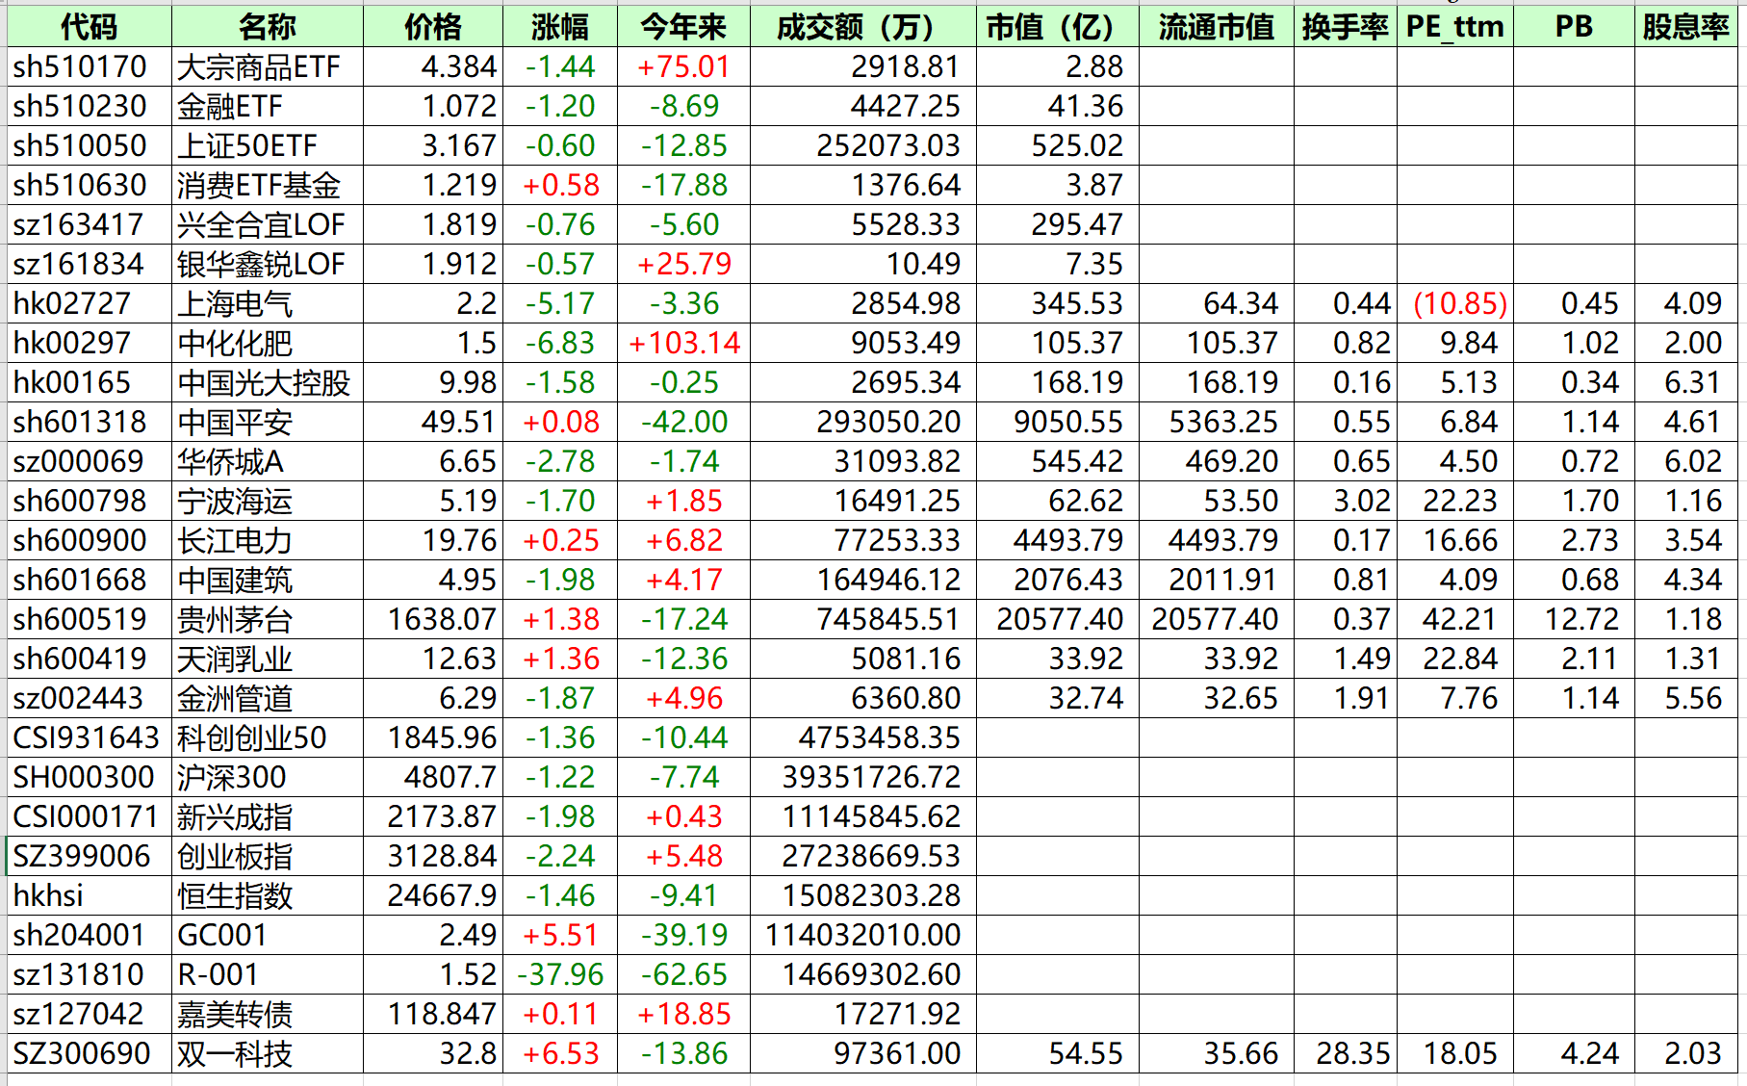Click the name cell GC001
Screen dimensions: 1747x1086
(268, 935)
